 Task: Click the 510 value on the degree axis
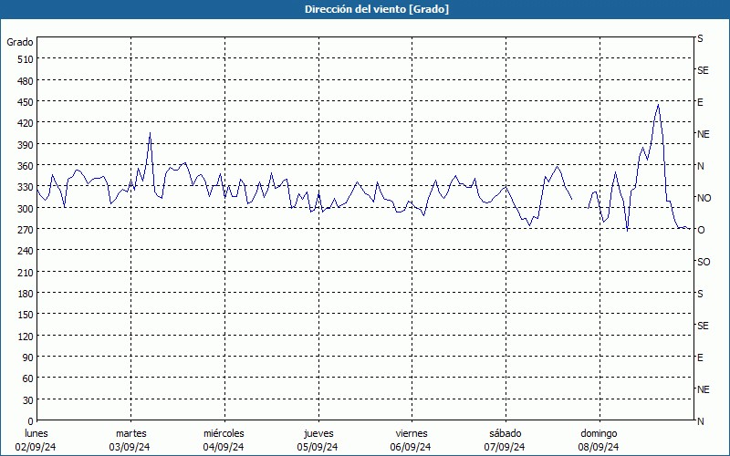click(26, 59)
